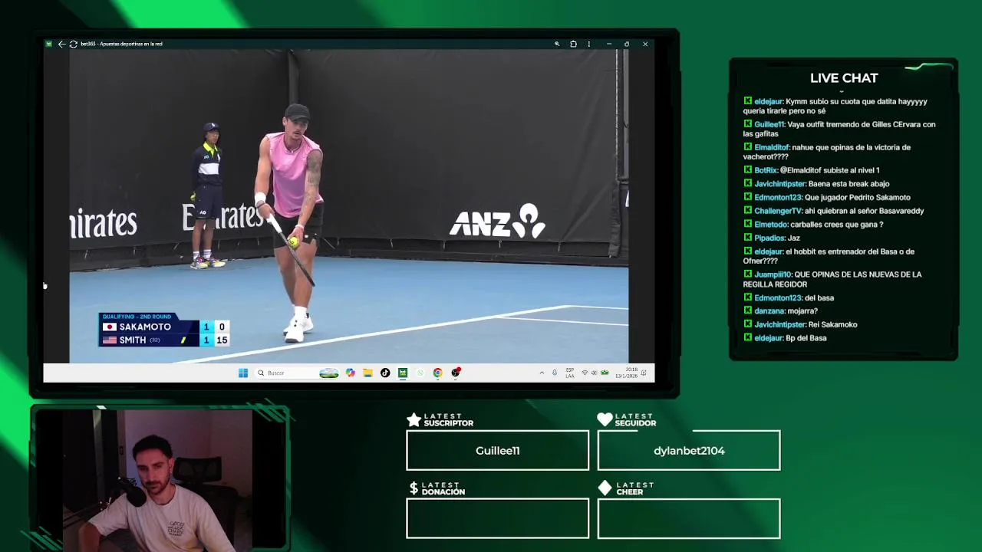Viewport: 982px width, 552px height.
Task: Select danzana's 'mojarra?' chat message
Action: click(780, 311)
